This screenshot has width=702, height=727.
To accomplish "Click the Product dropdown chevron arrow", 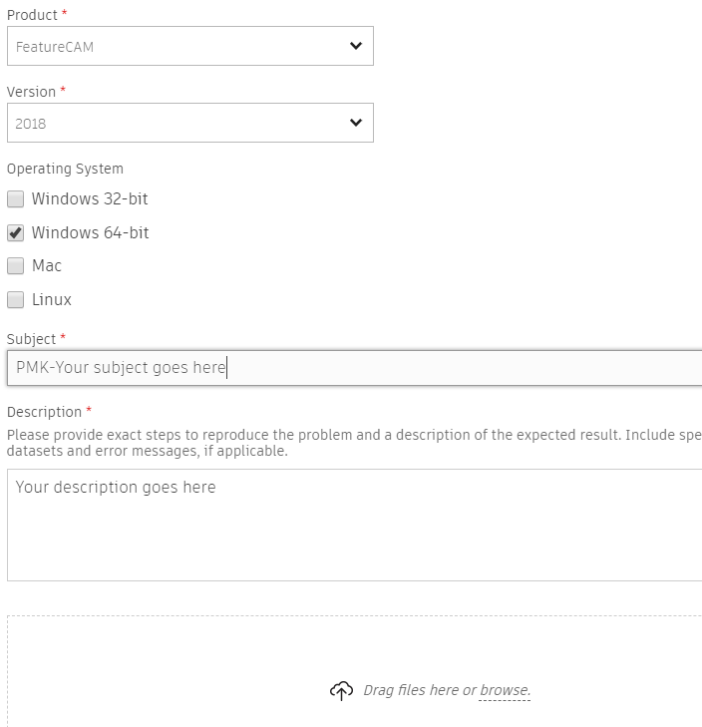I will (356, 46).
